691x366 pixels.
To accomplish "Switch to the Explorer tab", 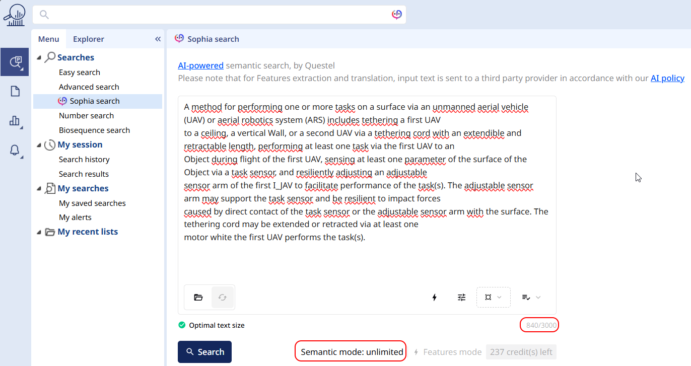I will [89, 39].
